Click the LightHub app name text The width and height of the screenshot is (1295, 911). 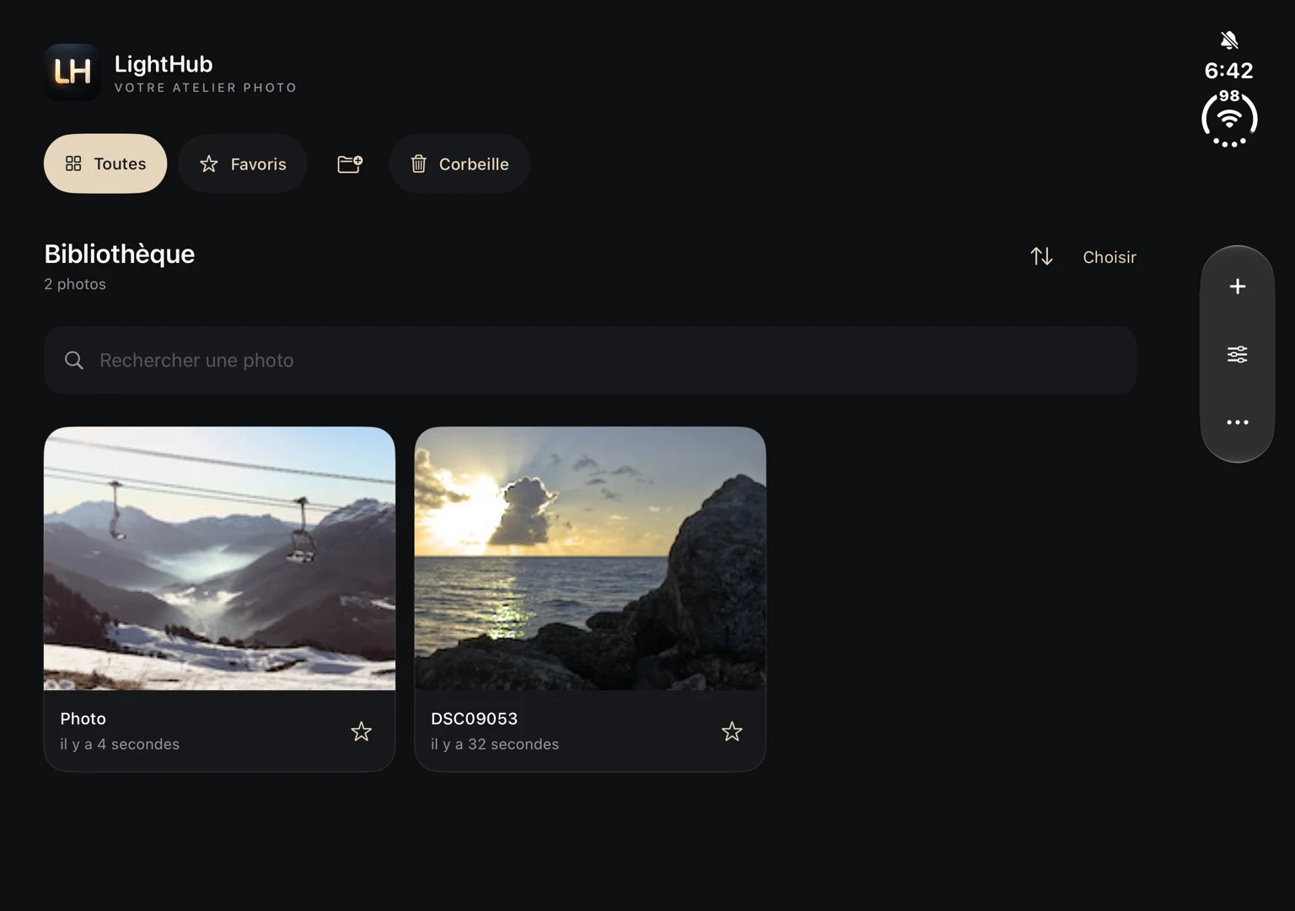click(164, 64)
